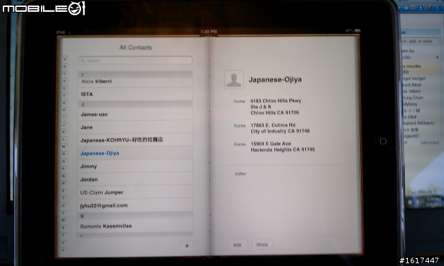444x266 pixels.
Task: Jump to index letter B in the side index
Action: [x=65, y=67]
